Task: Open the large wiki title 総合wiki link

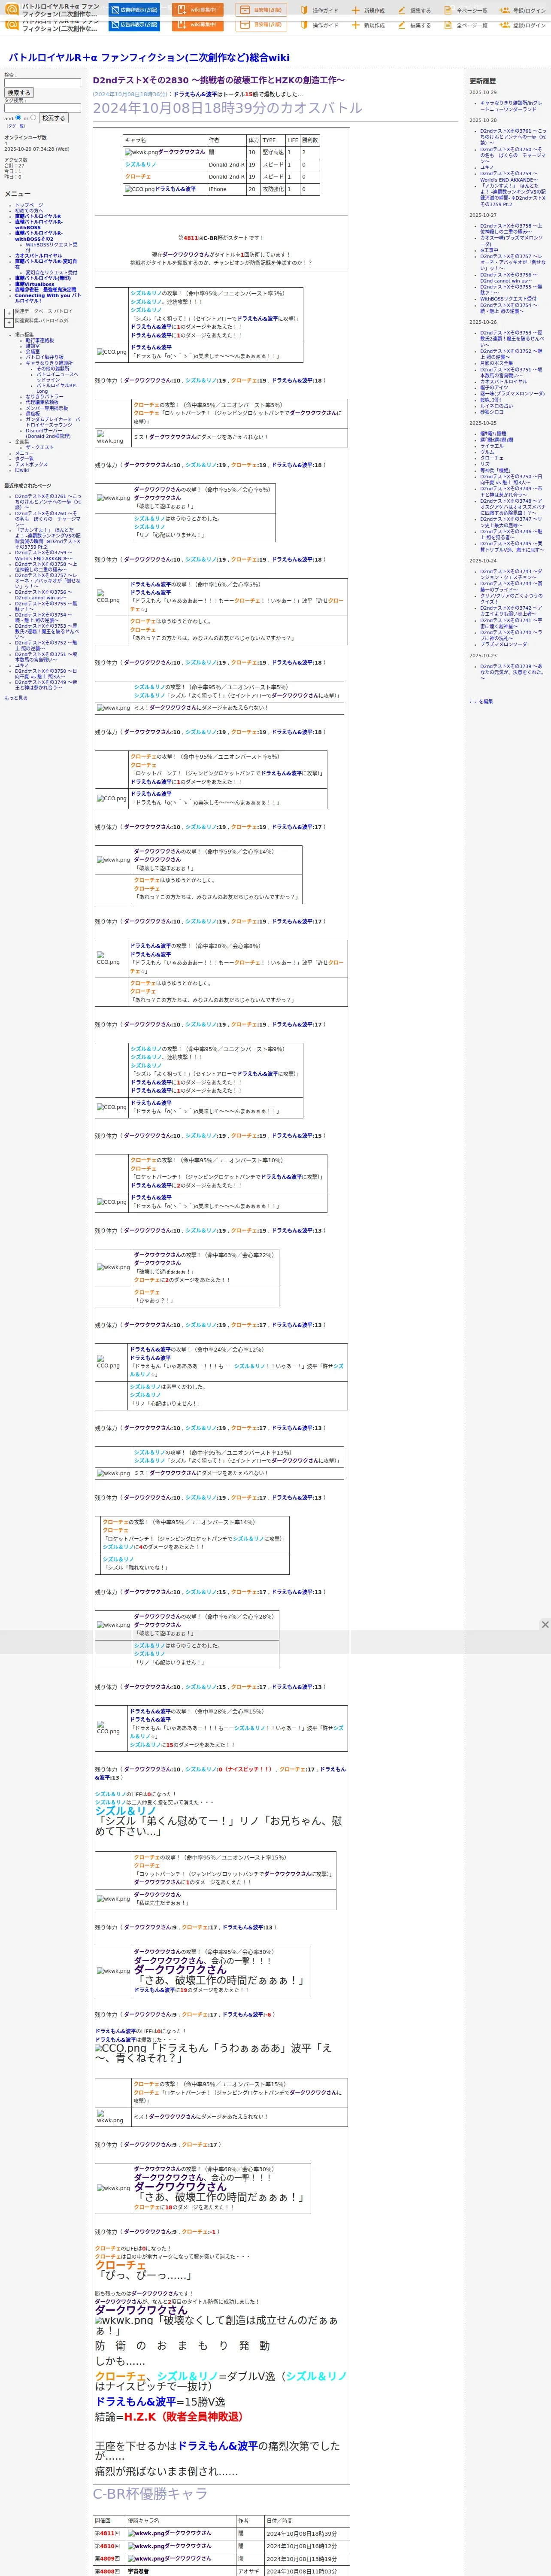Action: [x=149, y=58]
